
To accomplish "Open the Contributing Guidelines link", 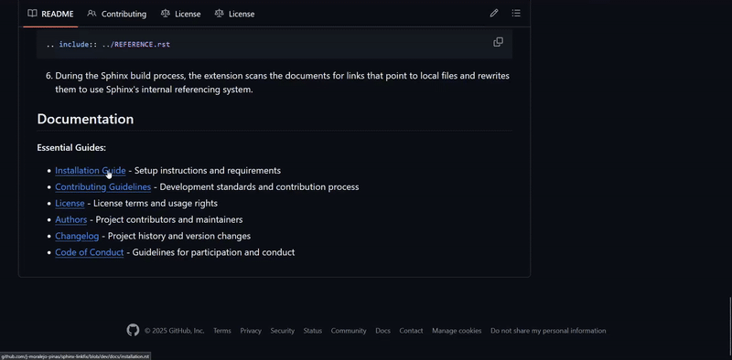I will click(x=102, y=187).
